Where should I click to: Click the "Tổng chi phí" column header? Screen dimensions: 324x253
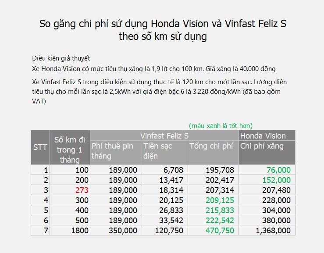tap(213, 146)
